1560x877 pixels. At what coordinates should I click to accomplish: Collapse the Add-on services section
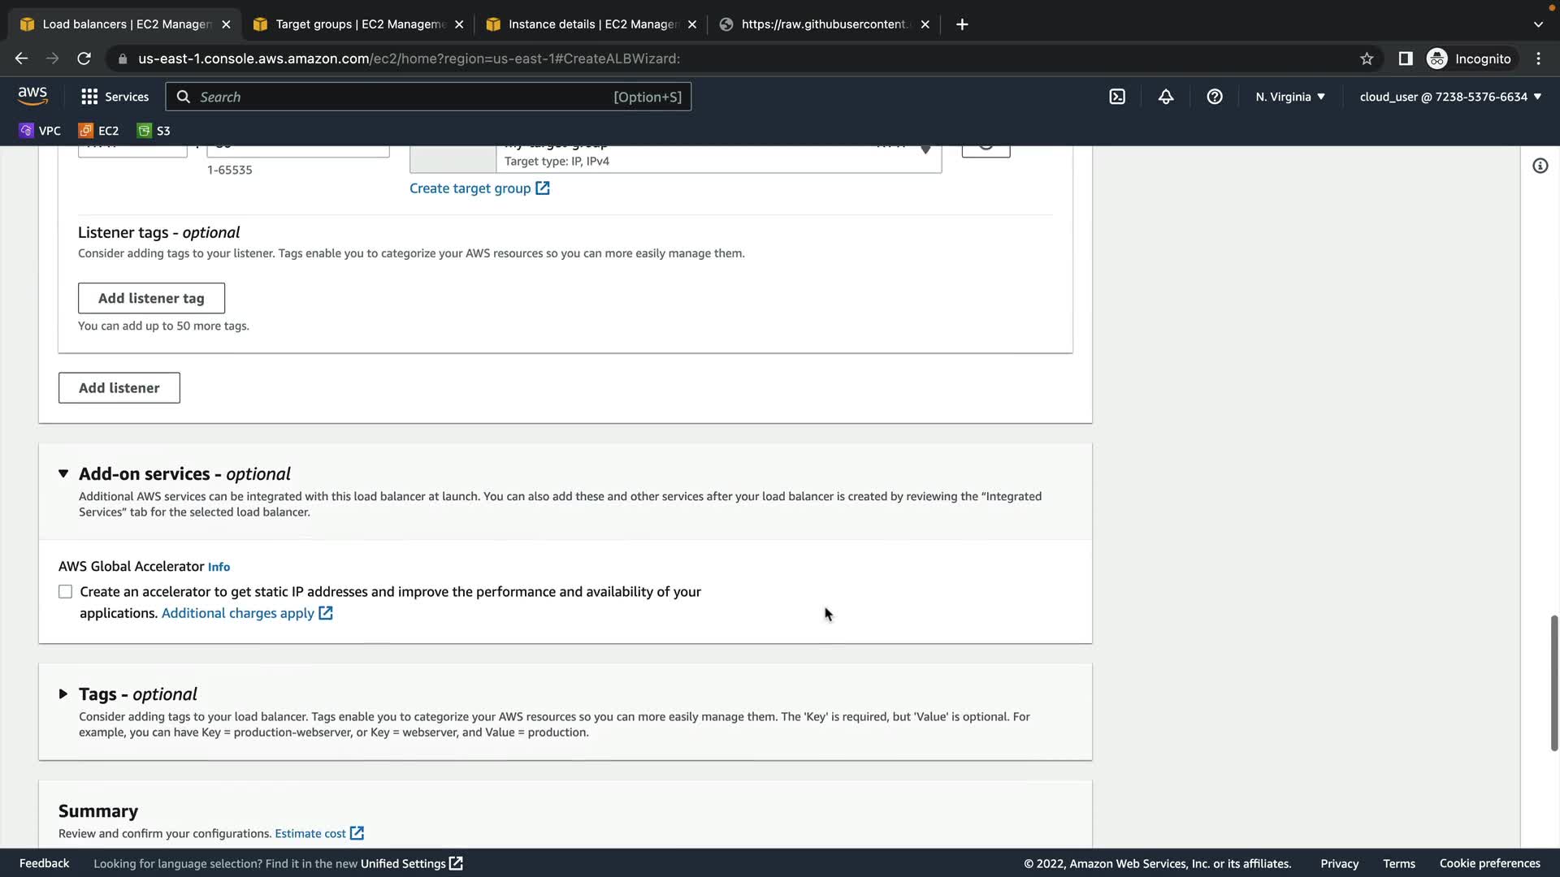pyautogui.click(x=63, y=473)
